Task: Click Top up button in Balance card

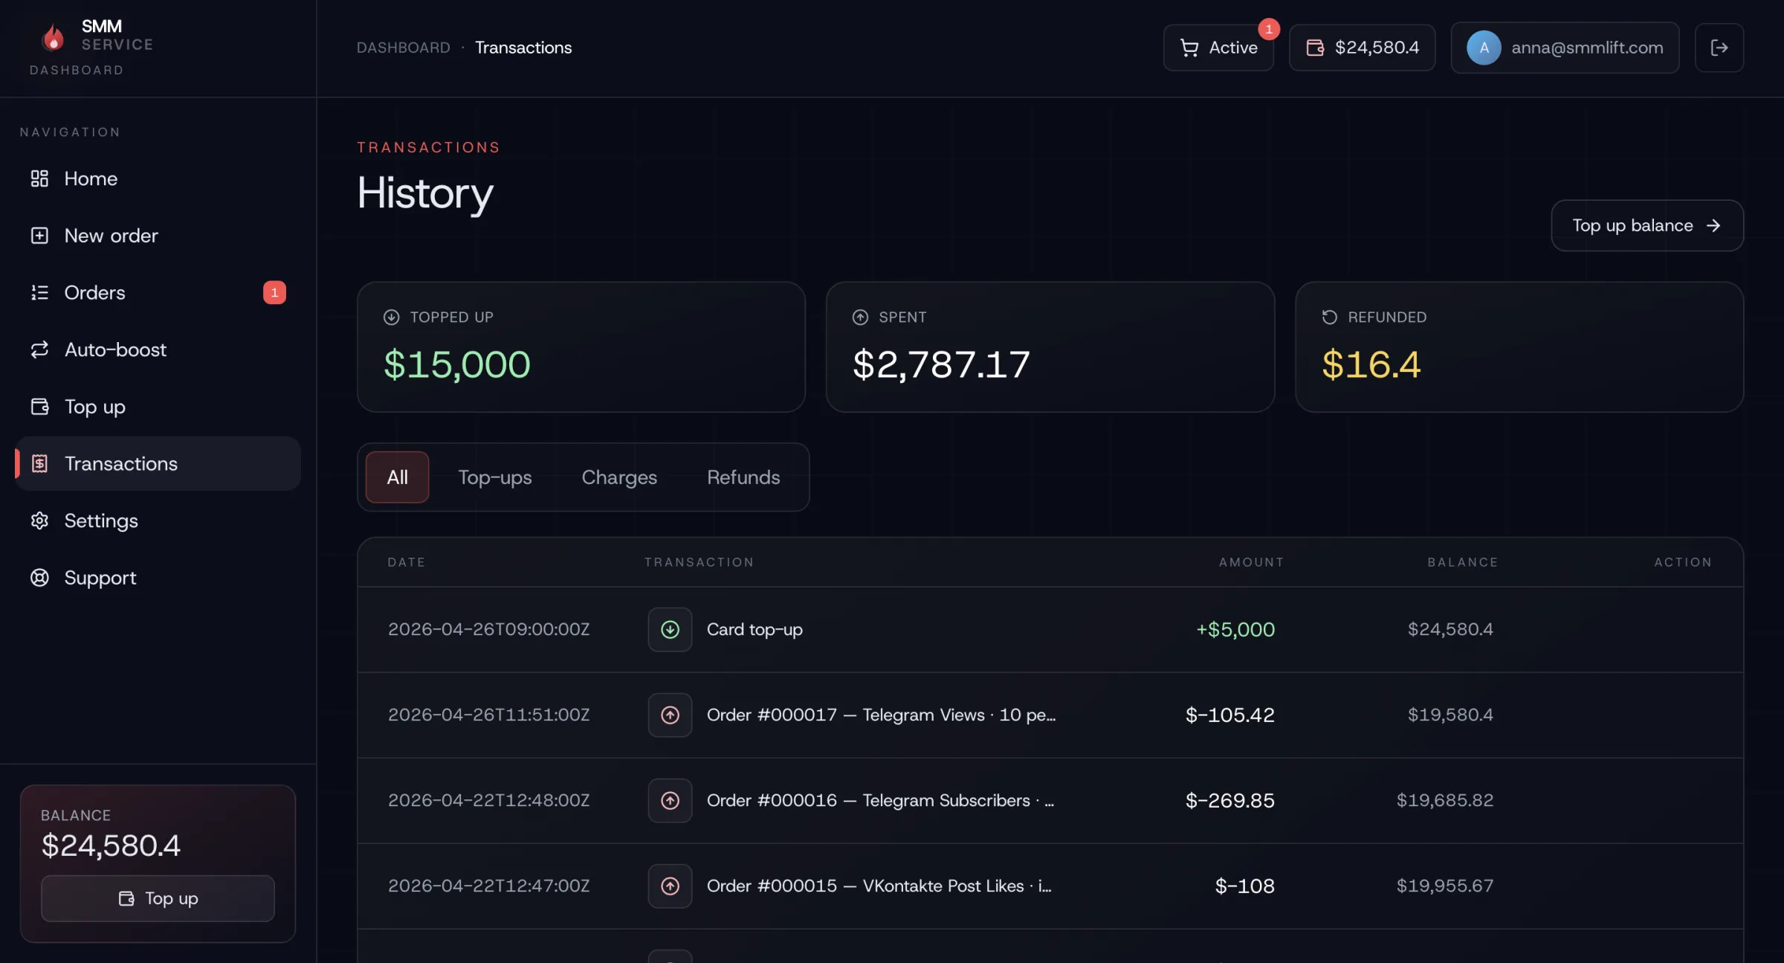Action: [x=158, y=898]
